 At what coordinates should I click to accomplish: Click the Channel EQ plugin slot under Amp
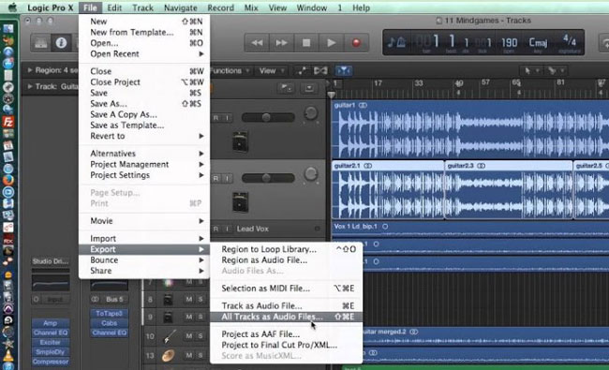tap(51, 333)
